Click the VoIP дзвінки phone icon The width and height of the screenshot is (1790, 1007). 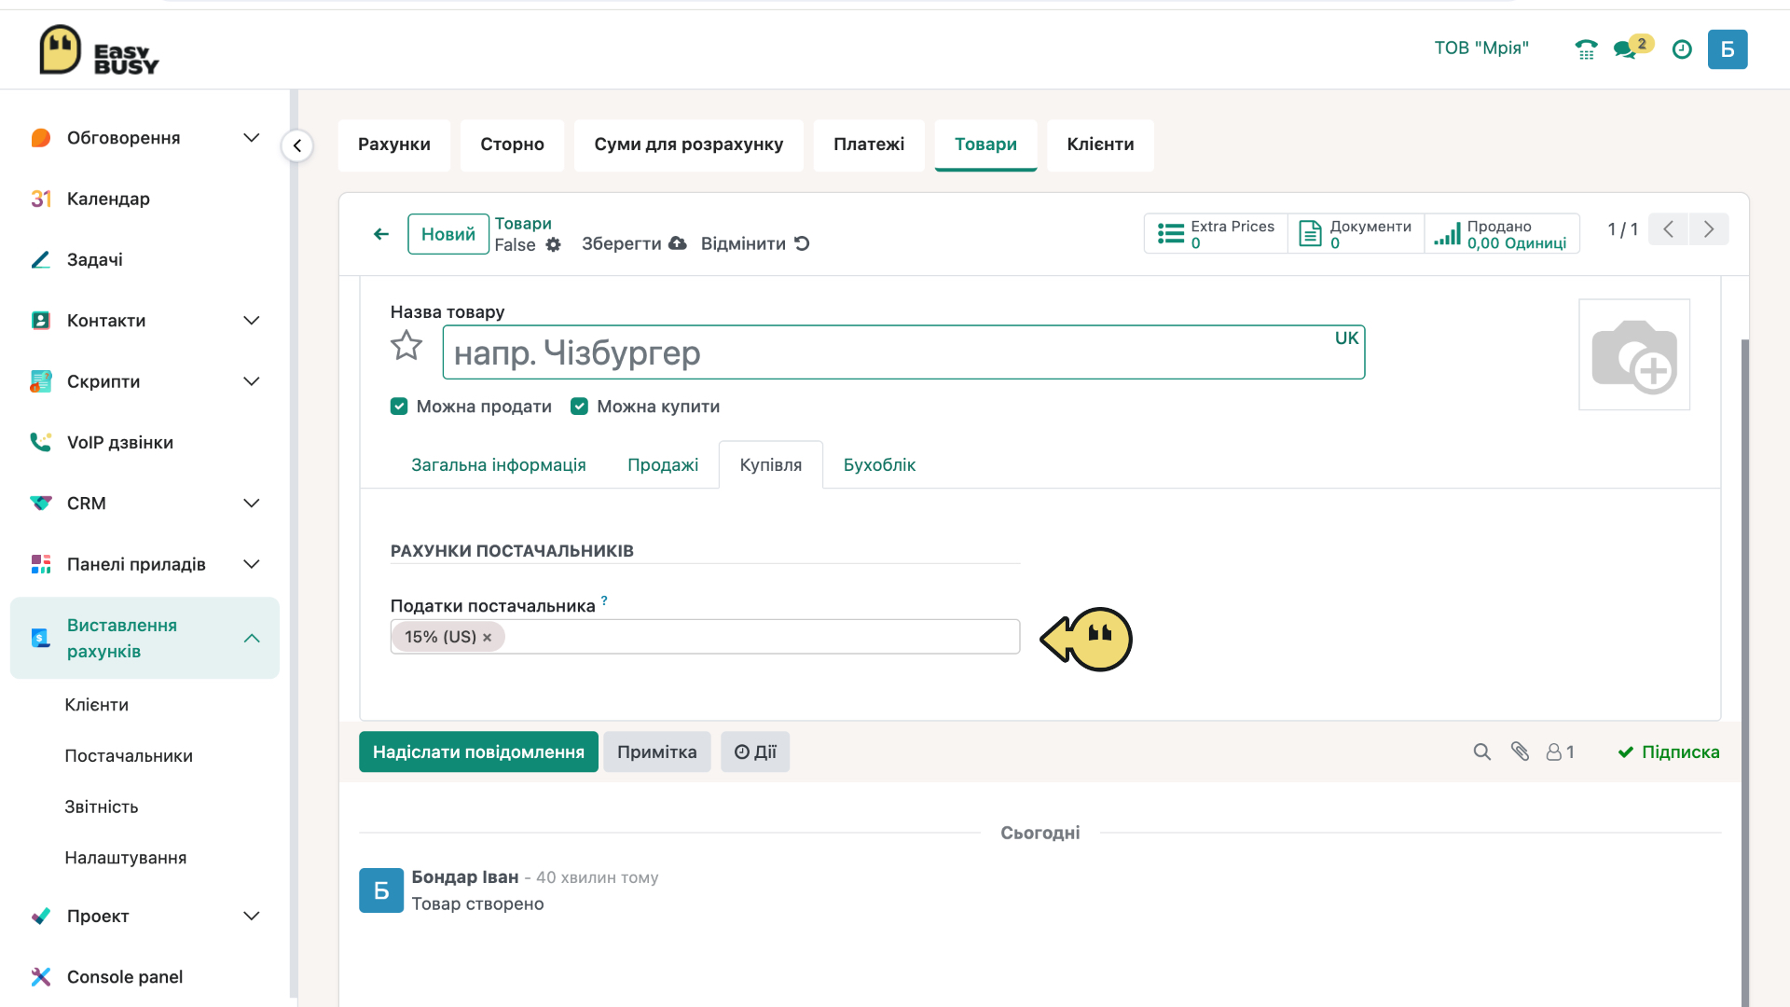[41, 442]
